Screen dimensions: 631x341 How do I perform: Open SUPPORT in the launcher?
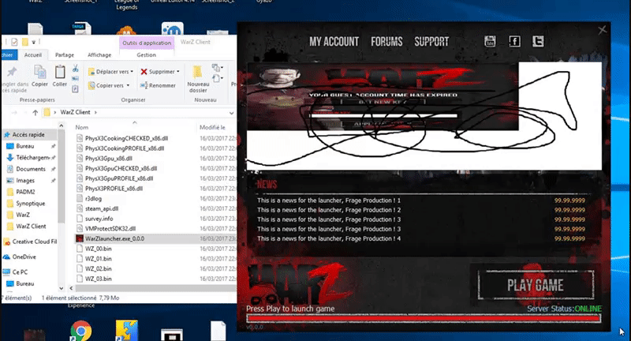pyautogui.click(x=431, y=42)
